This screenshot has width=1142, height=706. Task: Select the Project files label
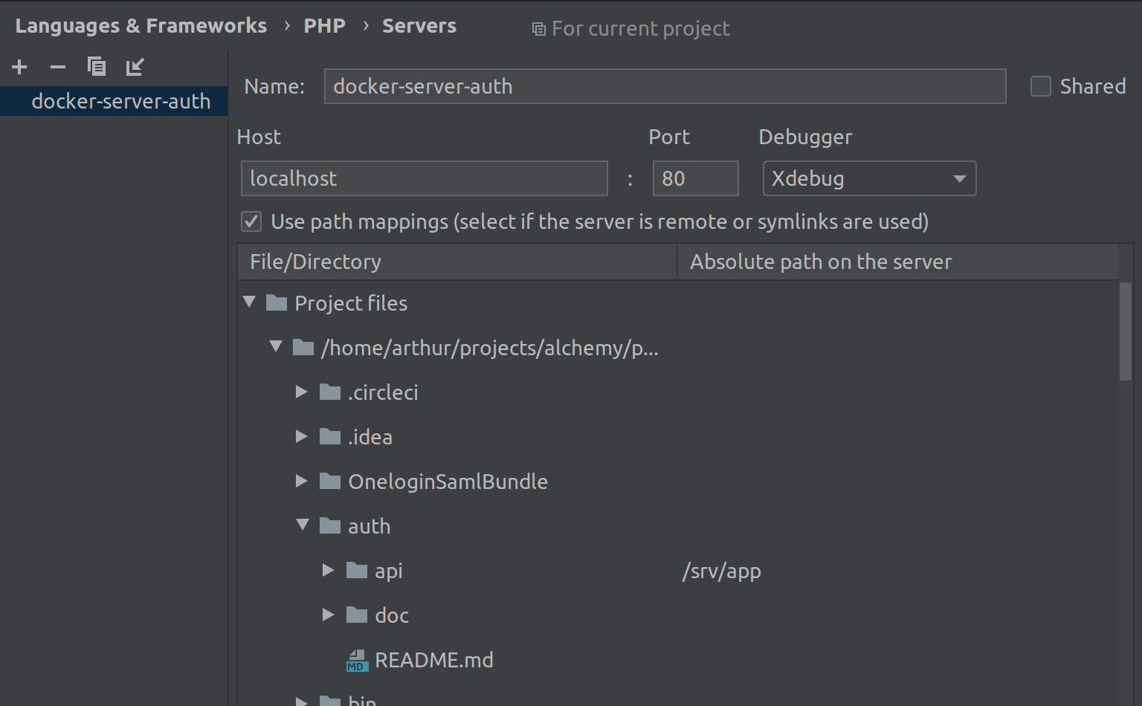tap(351, 303)
